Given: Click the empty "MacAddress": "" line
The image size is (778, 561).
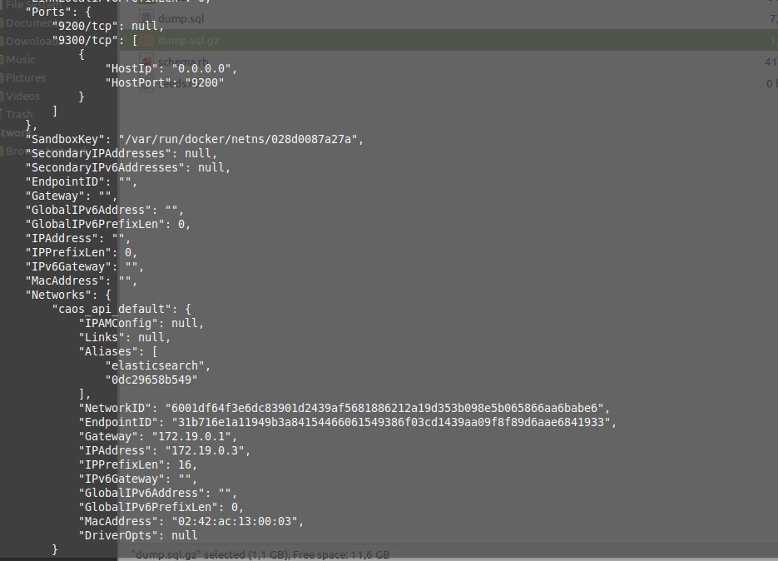Looking at the screenshot, I should click(x=82, y=280).
